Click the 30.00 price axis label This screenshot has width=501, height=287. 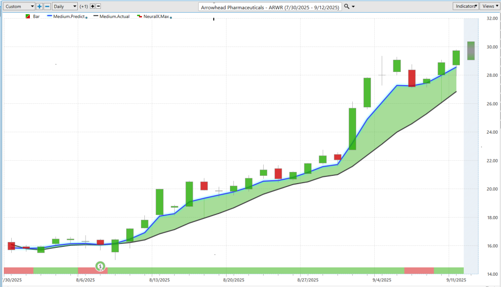point(492,47)
